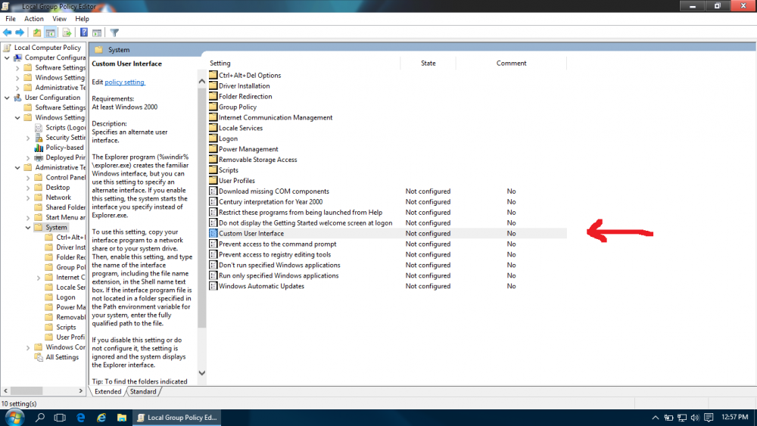Image resolution: width=757 pixels, height=426 pixels.
Task: Select 'Prevent access to the command prompt' setting
Action: 277,244
